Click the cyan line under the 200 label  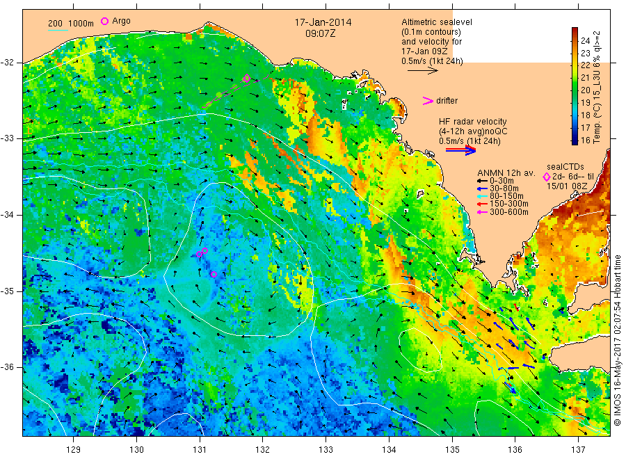pyautogui.click(x=58, y=29)
